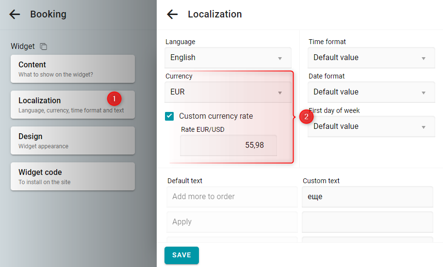Go back from the Booking panel

click(x=15, y=14)
